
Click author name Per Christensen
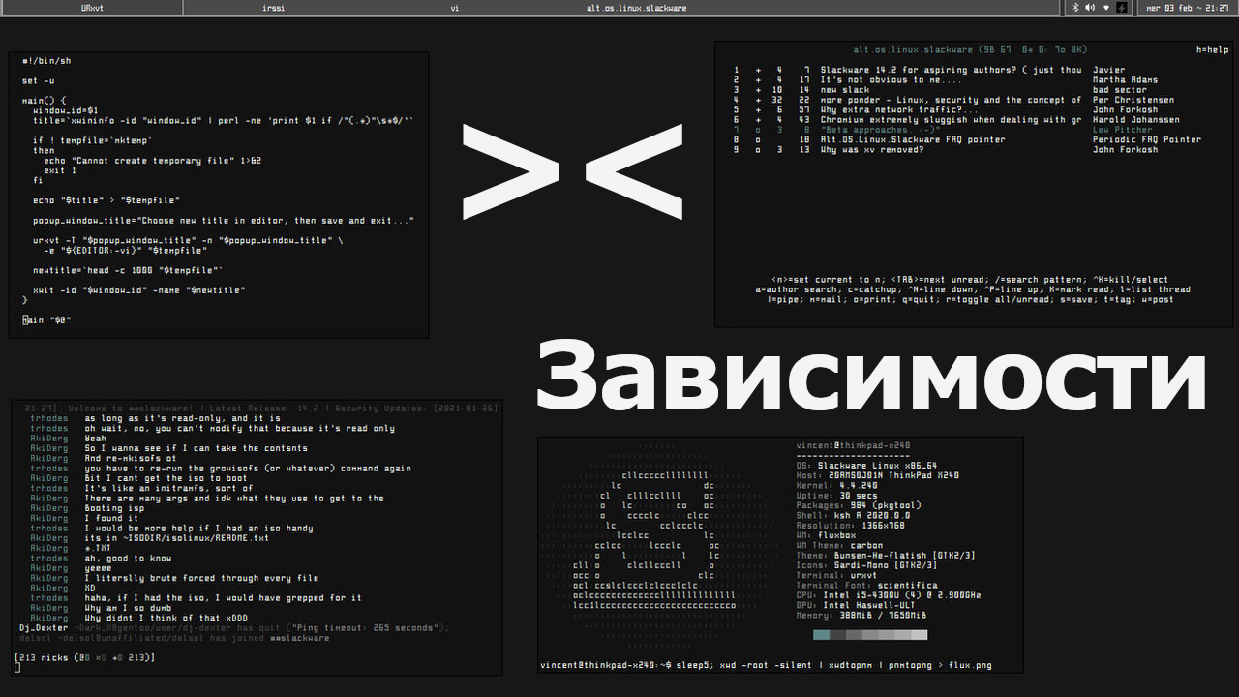(1133, 100)
